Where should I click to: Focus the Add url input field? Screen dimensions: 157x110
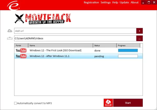click(75, 31)
